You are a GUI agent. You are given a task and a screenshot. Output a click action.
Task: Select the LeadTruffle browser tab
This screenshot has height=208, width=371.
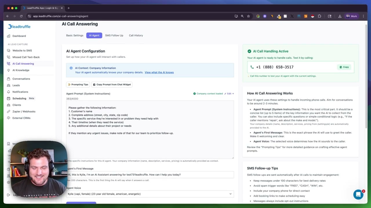42,8
